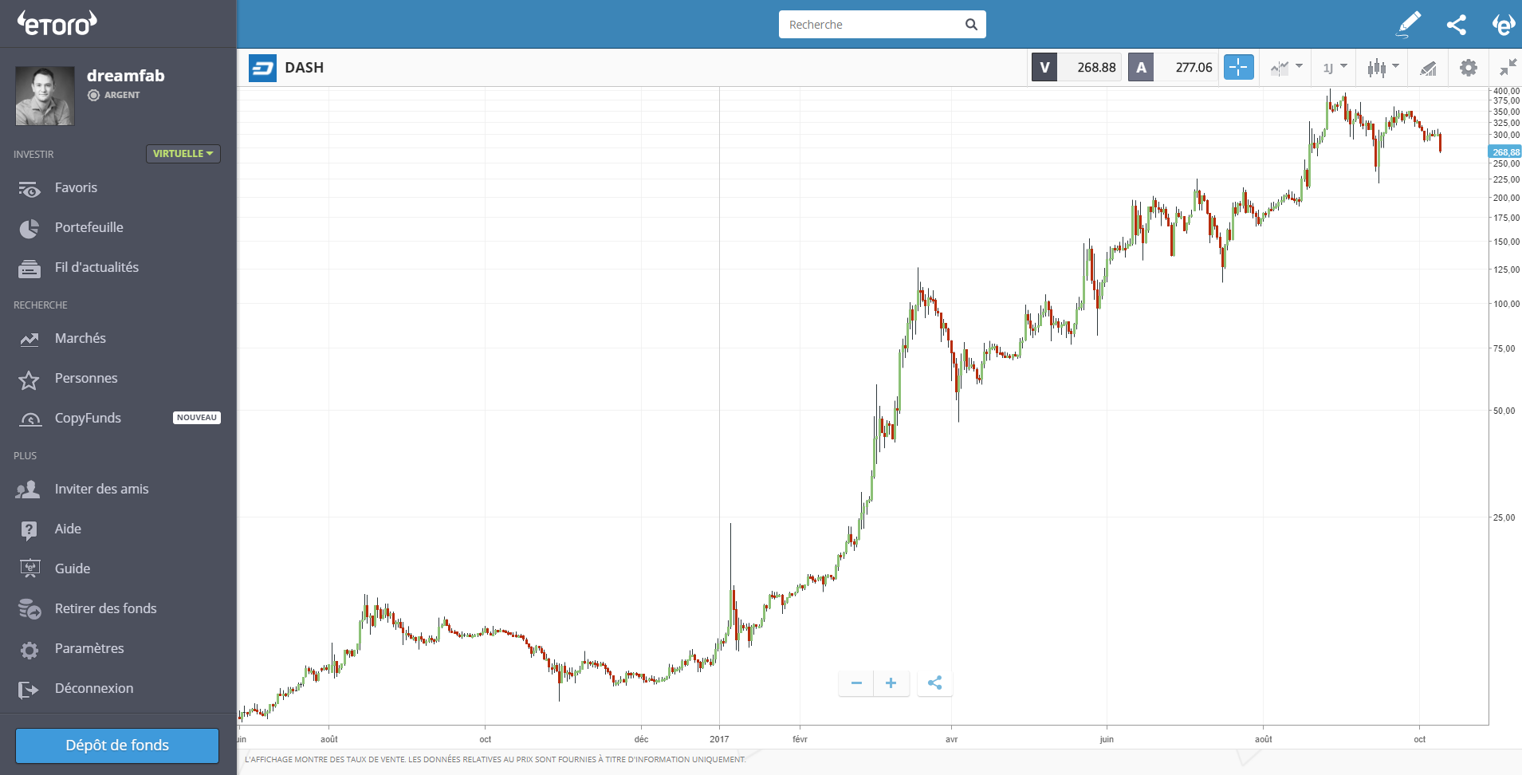1522x775 pixels.
Task: Click the eToro logo in the sidebar
Action: click(57, 23)
